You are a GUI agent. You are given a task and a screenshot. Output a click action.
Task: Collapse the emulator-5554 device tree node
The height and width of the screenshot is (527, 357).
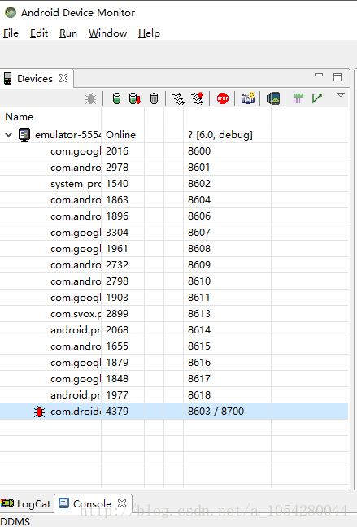9,135
